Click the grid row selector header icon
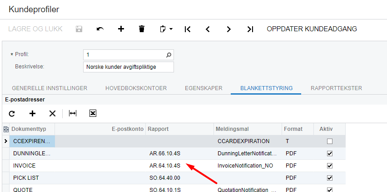 (x=5, y=129)
